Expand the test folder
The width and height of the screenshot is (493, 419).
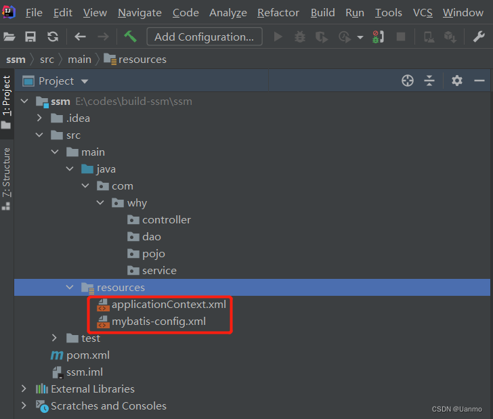coord(54,338)
